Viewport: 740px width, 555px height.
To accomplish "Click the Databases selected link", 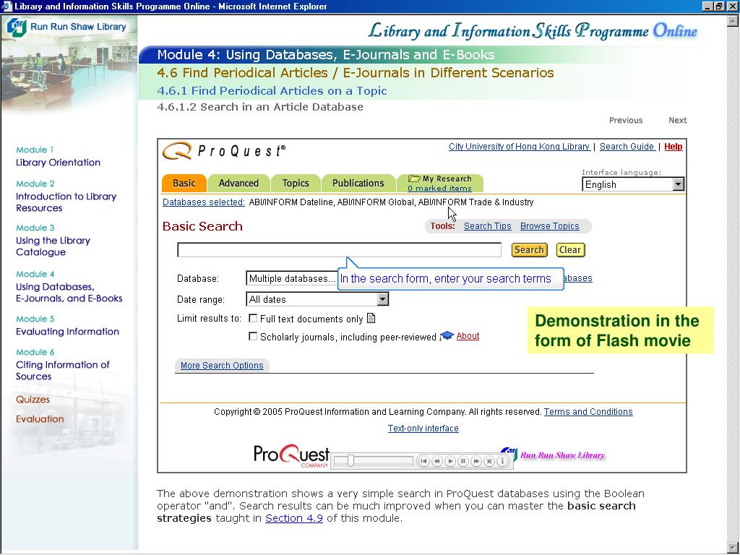I will point(203,202).
